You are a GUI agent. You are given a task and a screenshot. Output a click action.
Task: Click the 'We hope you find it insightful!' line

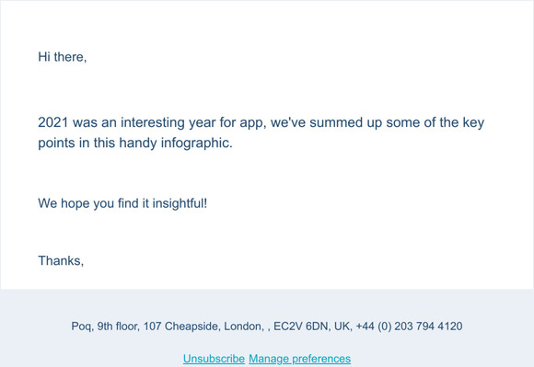coord(122,203)
